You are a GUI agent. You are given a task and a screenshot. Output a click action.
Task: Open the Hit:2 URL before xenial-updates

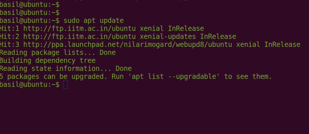pos(79,37)
